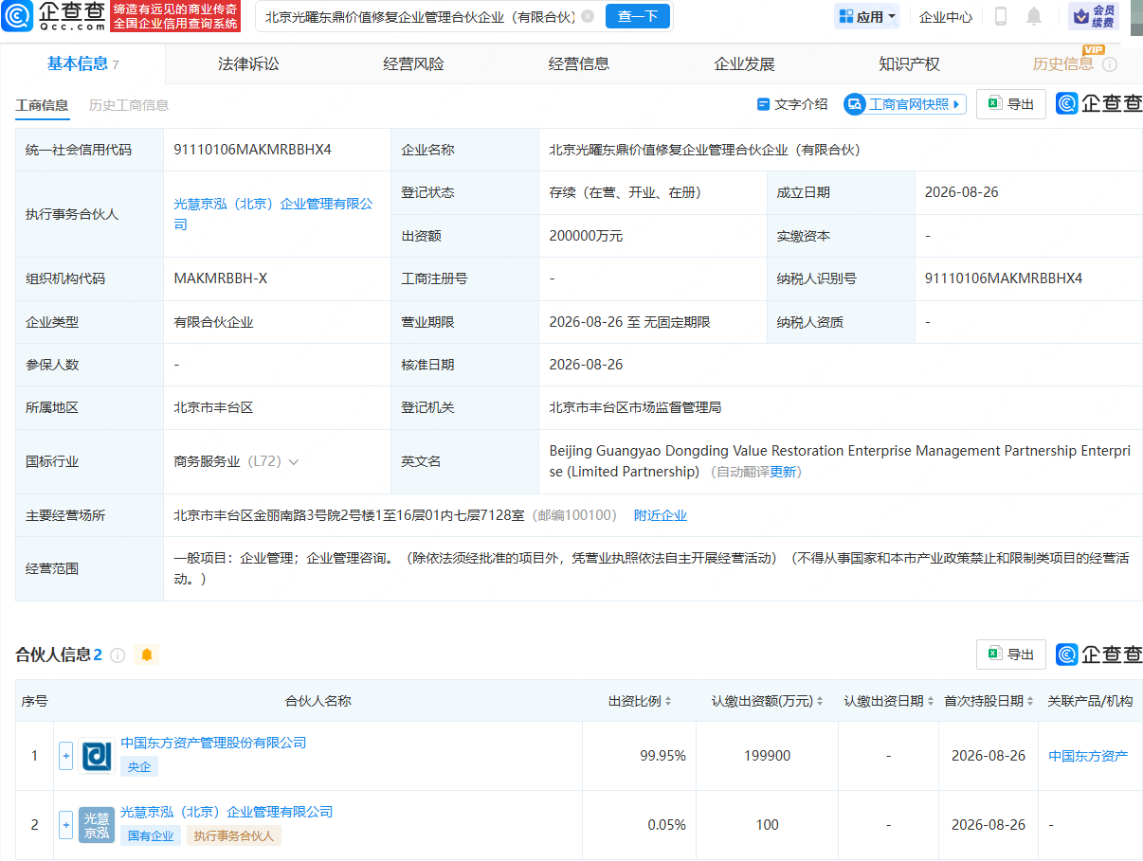Viewport: 1143px width, 861px height.
Task: Click info icon next to 合伙人信息
Action: (118, 655)
